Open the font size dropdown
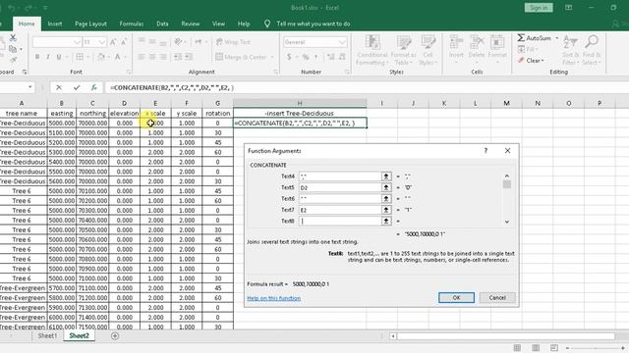629x353 pixels. pos(102,42)
